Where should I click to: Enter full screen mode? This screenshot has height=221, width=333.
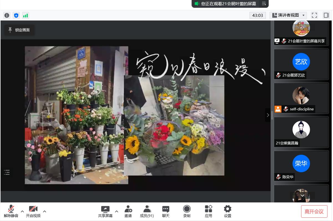[x=314, y=15]
